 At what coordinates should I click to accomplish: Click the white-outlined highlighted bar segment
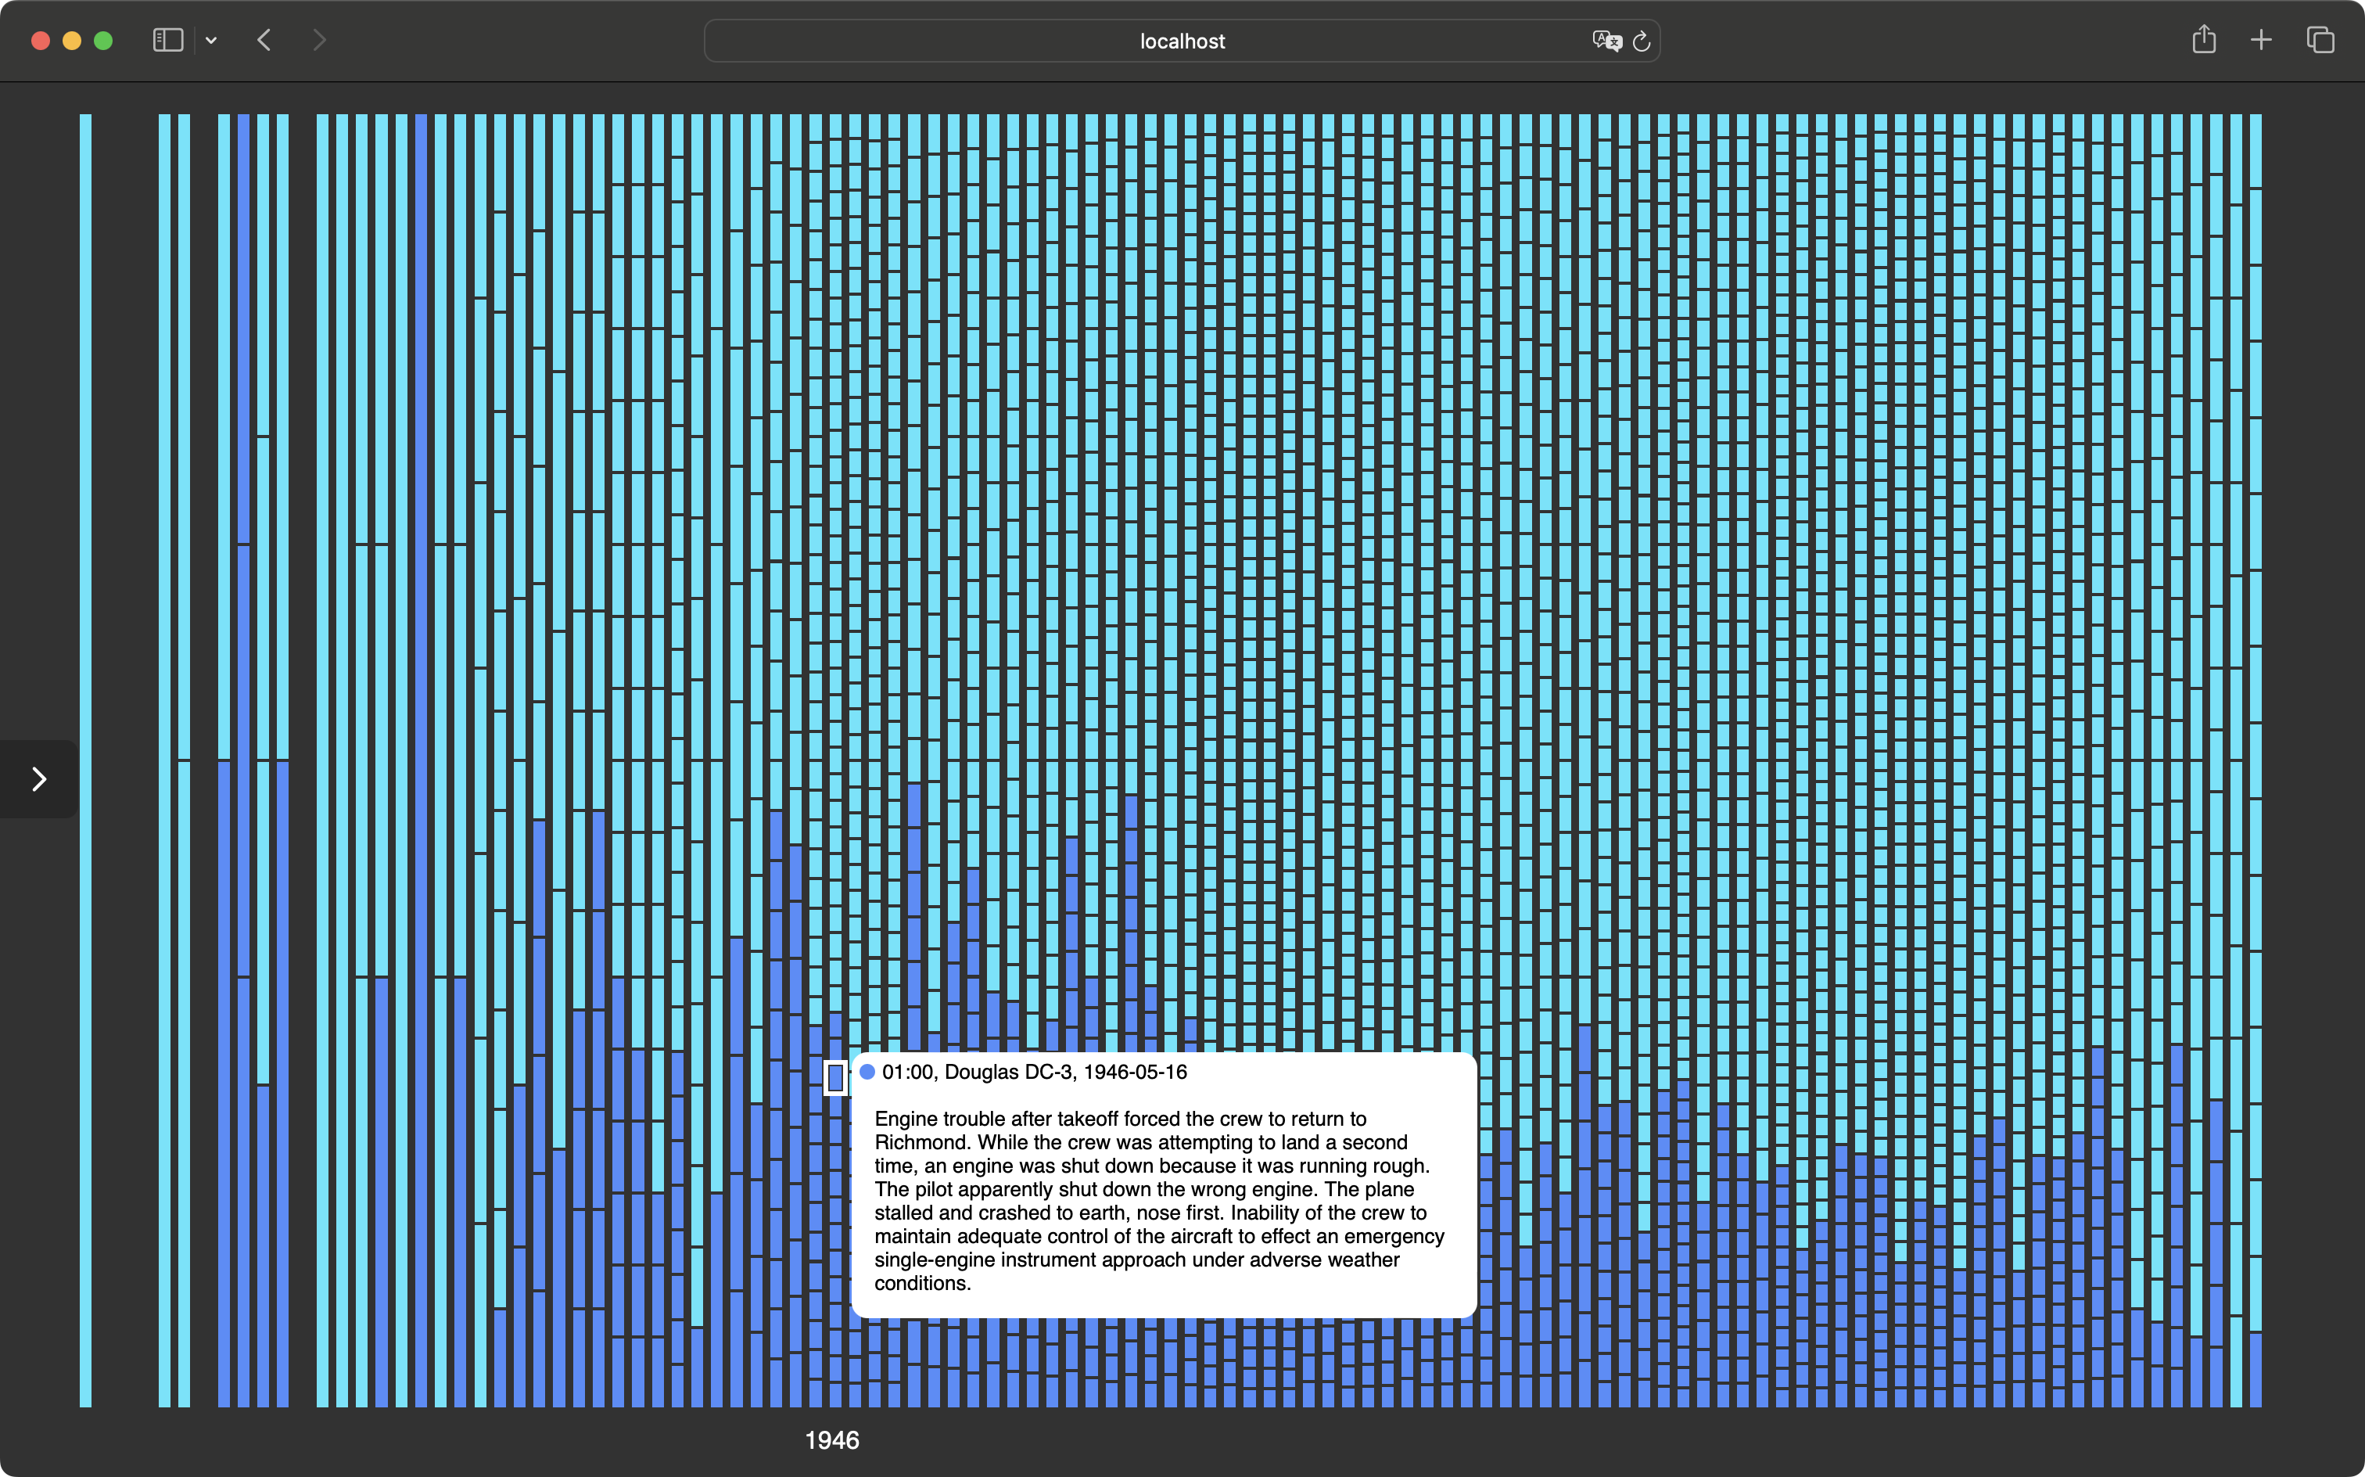835,1077
